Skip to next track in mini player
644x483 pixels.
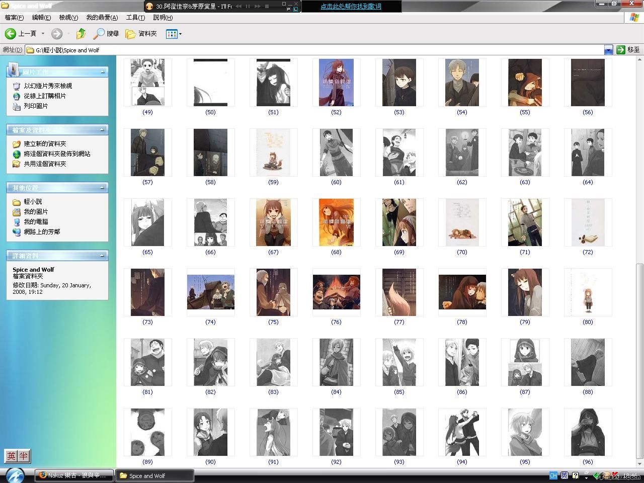point(258,7)
